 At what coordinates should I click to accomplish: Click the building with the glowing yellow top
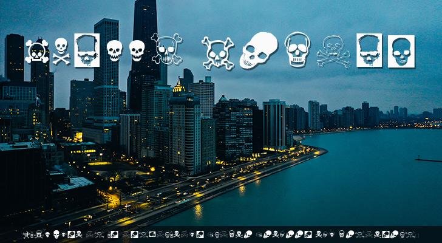point(179,88)
